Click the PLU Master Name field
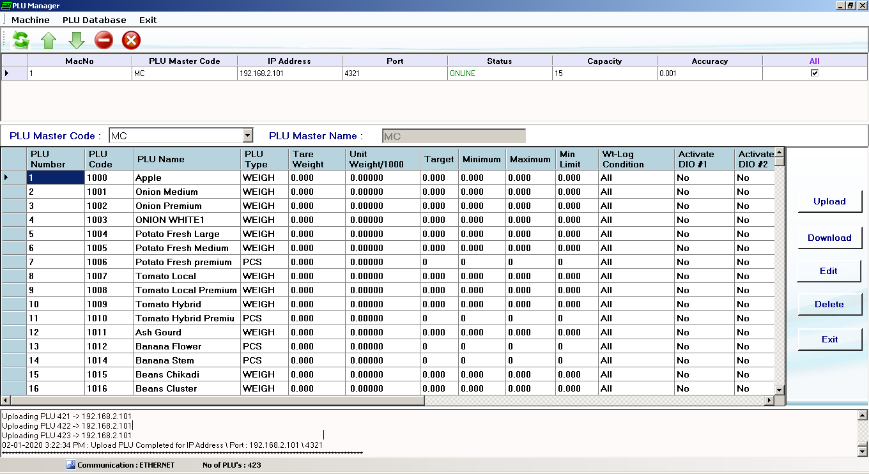The width and height of the screenshot is (869, 474). [x=454, y=136]
